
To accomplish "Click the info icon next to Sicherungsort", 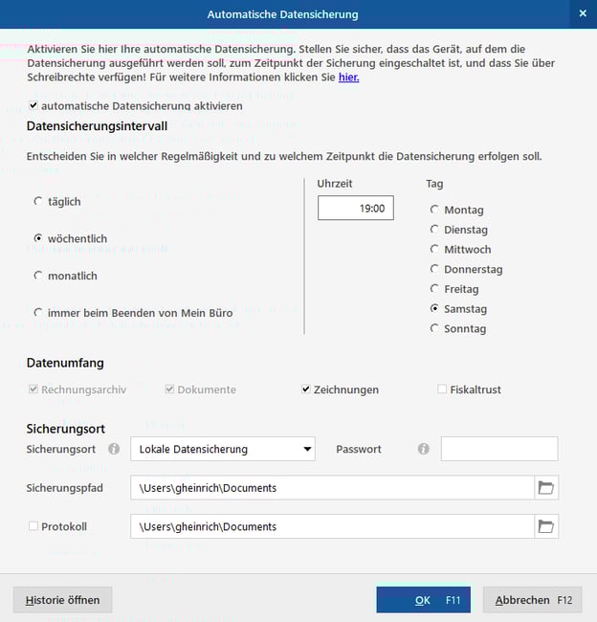I will [x=114, y=449].
